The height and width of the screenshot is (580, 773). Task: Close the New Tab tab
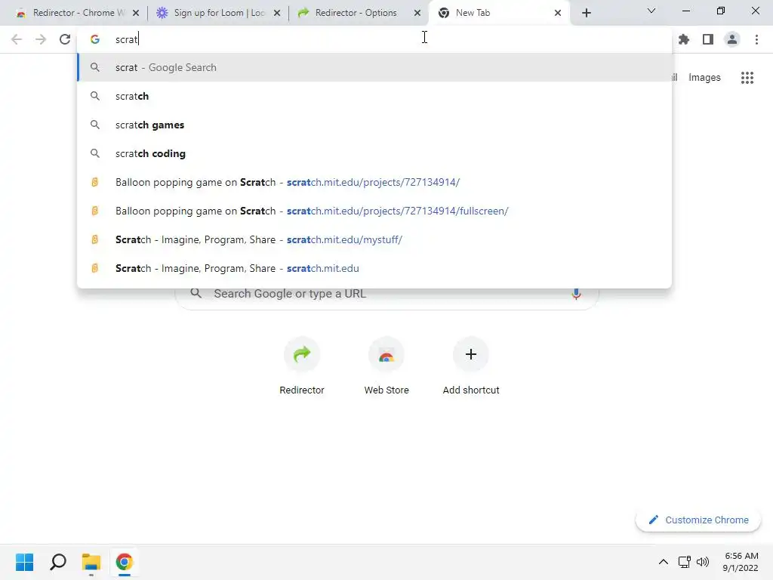tap(558, 13)
